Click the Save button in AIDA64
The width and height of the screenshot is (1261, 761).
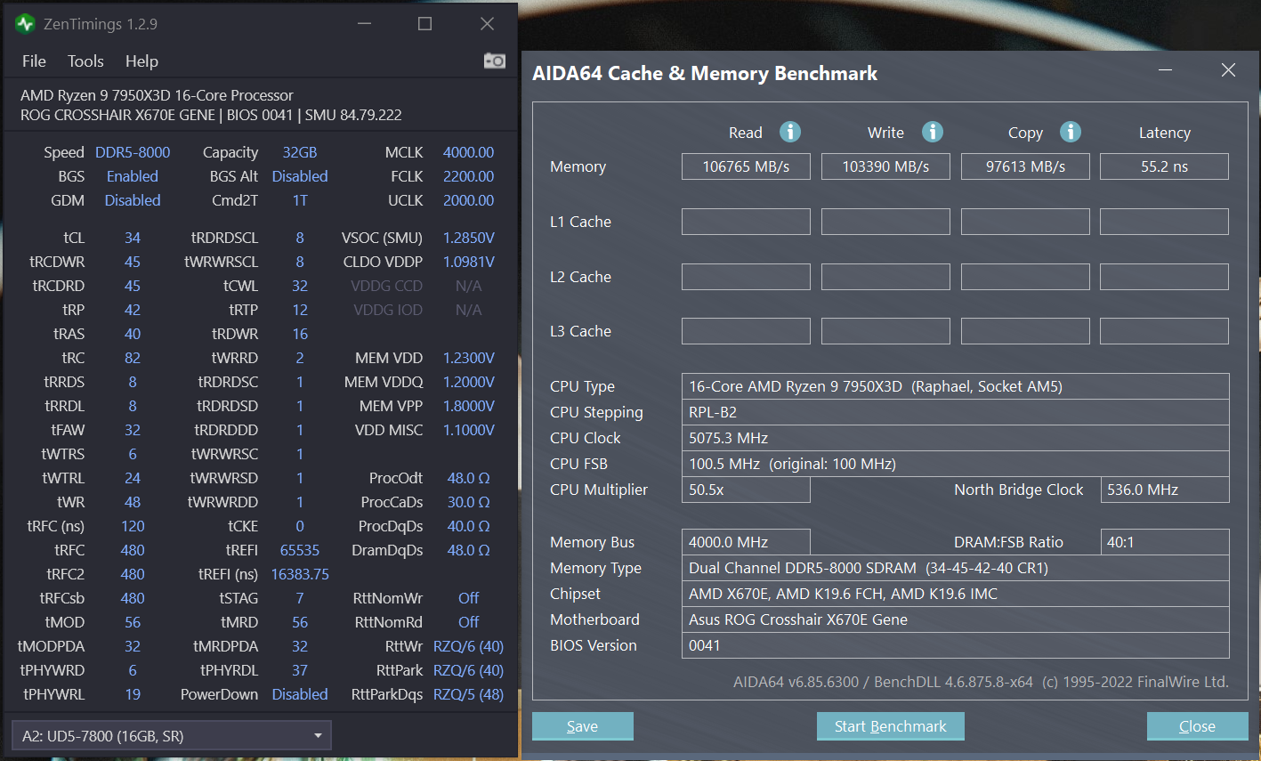point(583,726)
